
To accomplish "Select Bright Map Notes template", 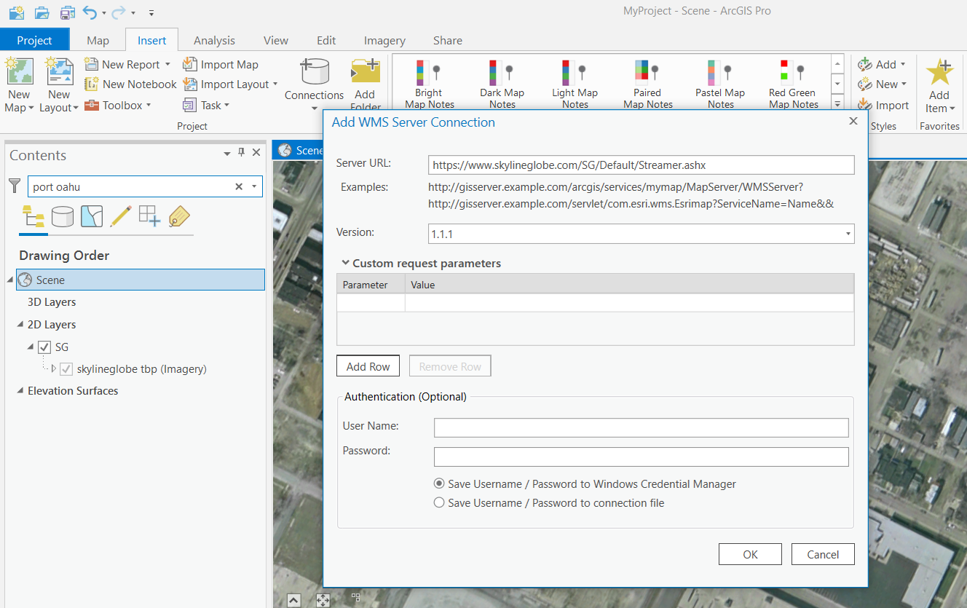I will (x=430, y=84).
